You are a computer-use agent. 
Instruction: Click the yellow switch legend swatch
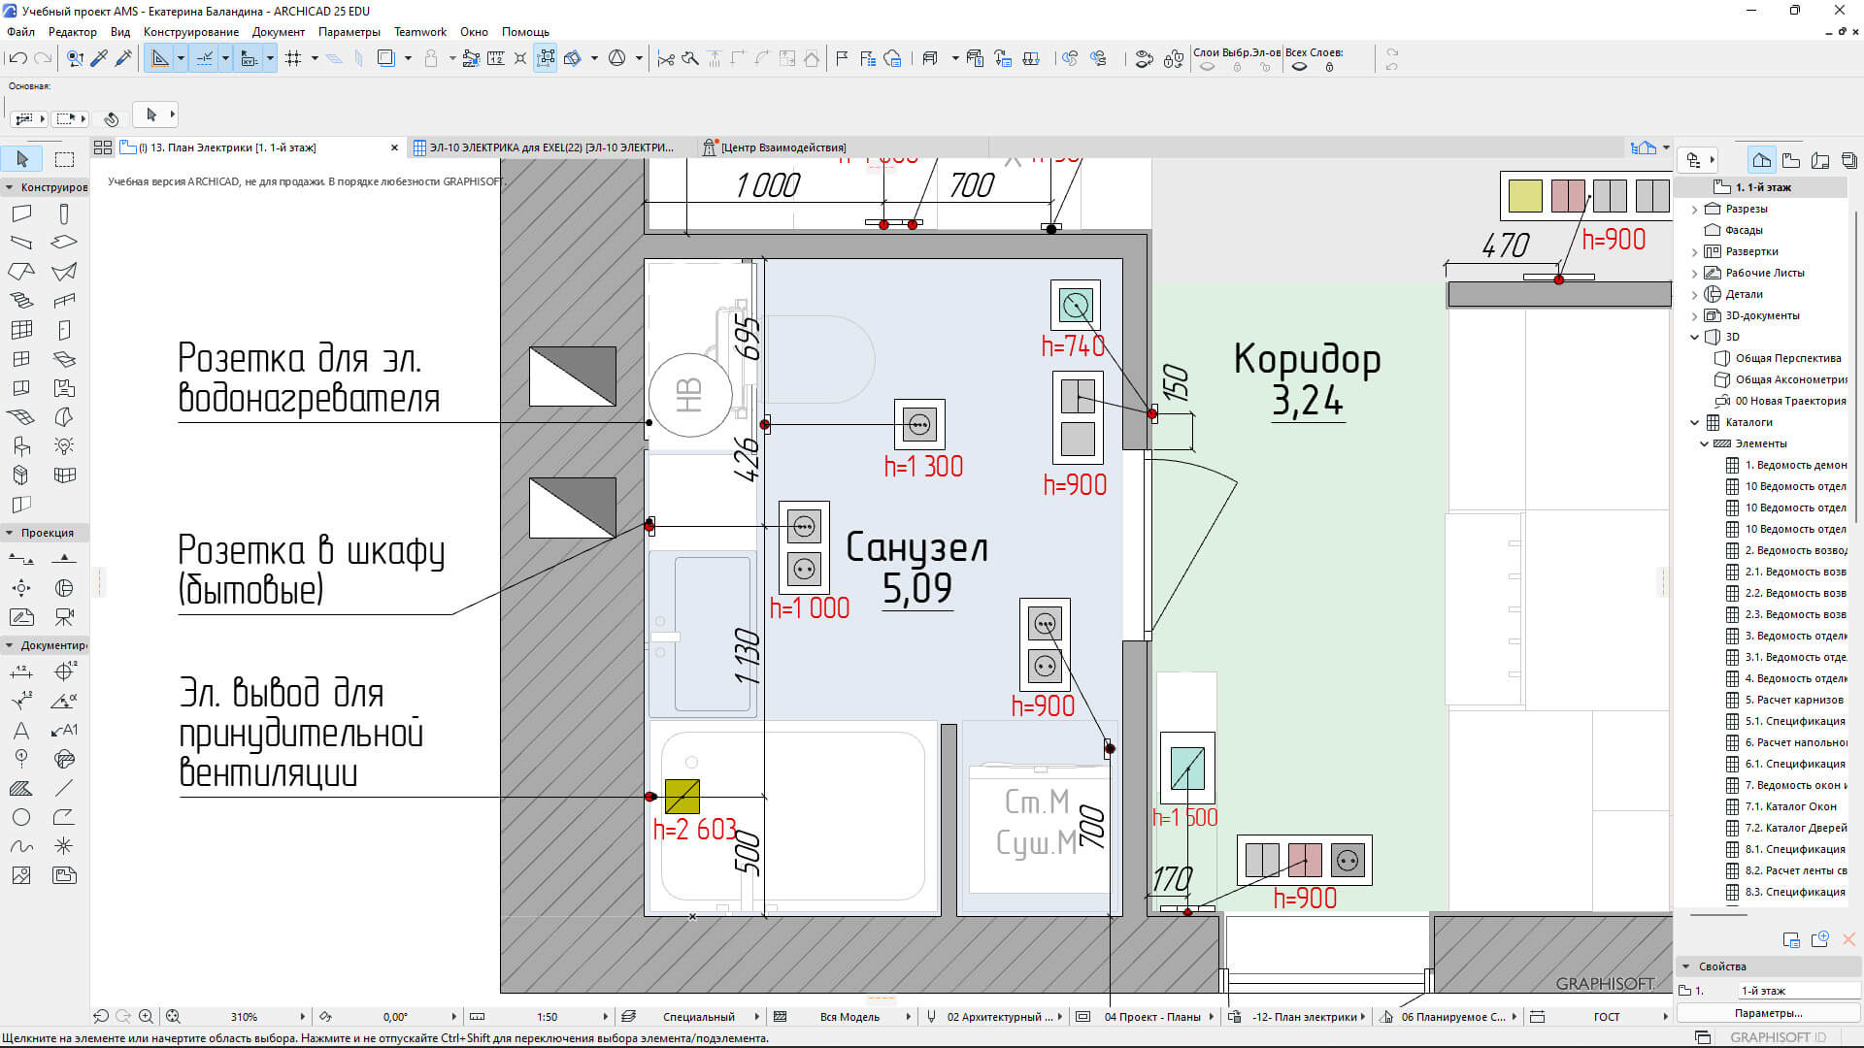1525,196
